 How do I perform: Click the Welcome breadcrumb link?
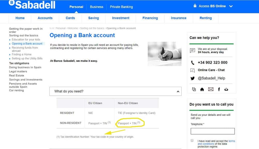click(x=73, y=28)
